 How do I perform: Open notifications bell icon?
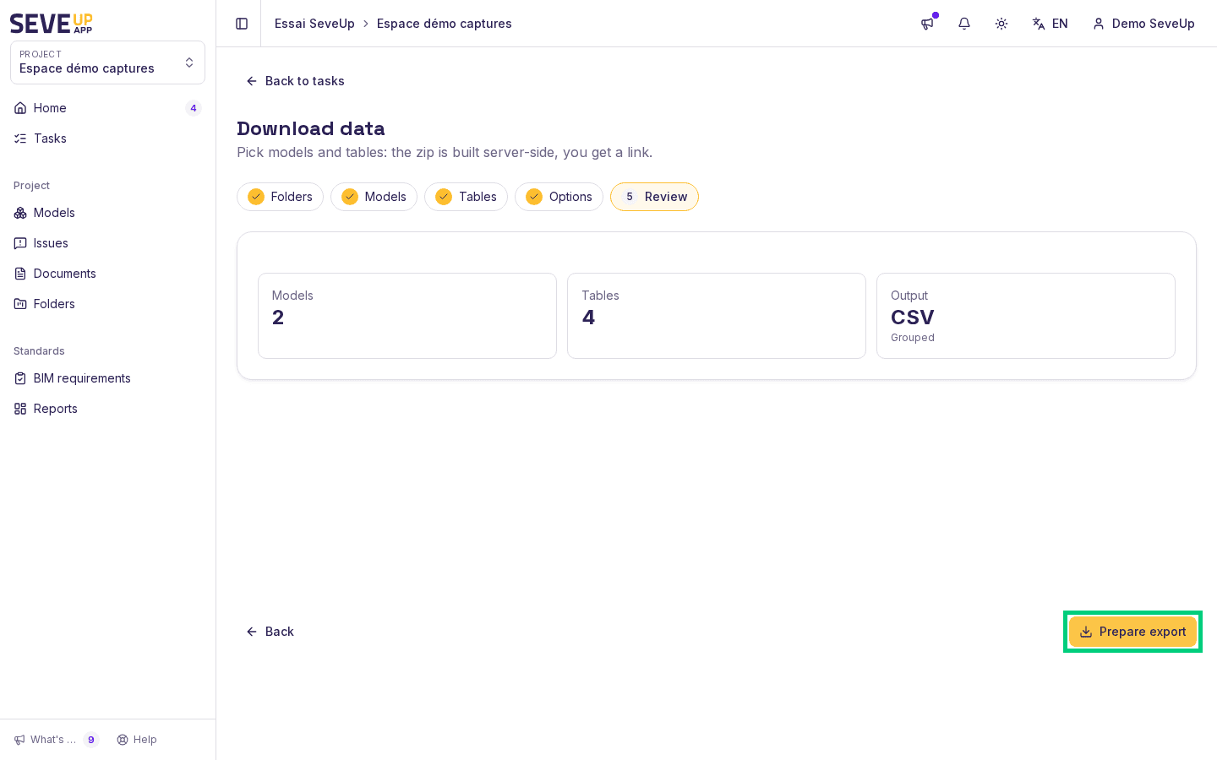964,24
